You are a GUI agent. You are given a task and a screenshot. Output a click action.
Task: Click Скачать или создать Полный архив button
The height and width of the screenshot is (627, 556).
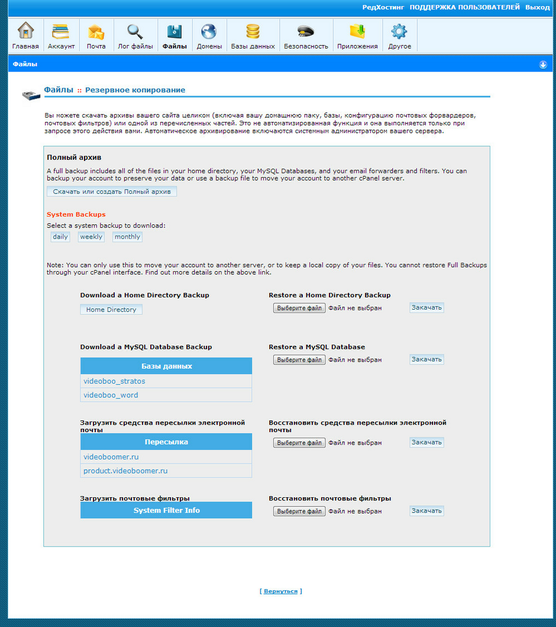tap(112, 192)
